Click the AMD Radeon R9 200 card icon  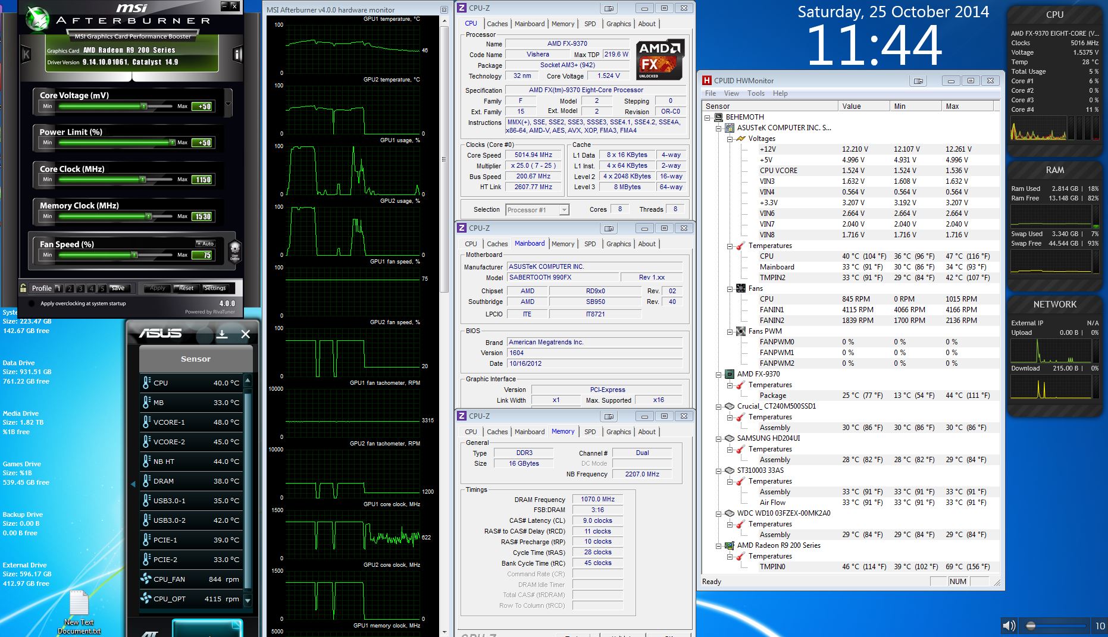click(729, 545)
